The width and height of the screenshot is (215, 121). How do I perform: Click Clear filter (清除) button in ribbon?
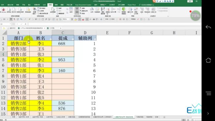82,8
